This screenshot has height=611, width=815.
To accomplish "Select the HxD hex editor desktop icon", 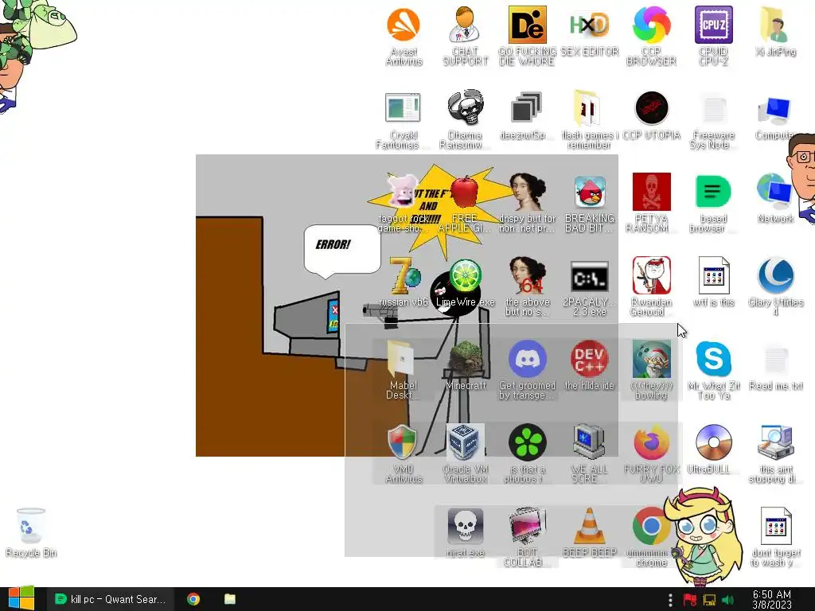I will [x=590, y=31].
